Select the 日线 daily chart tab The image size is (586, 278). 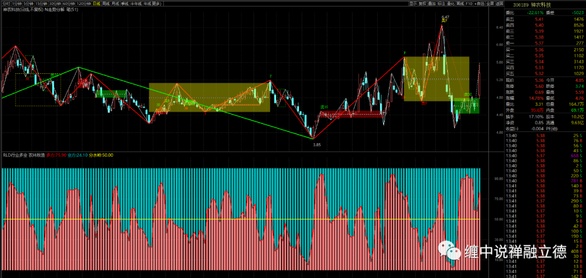(x=97, y=4)
